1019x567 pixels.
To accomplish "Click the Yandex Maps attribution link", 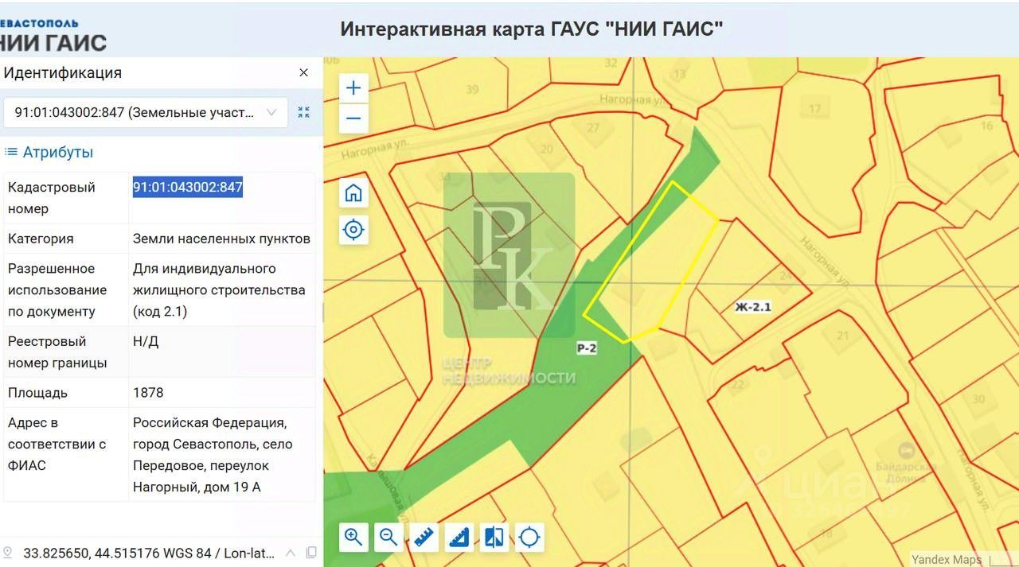I will click(946, 560).
